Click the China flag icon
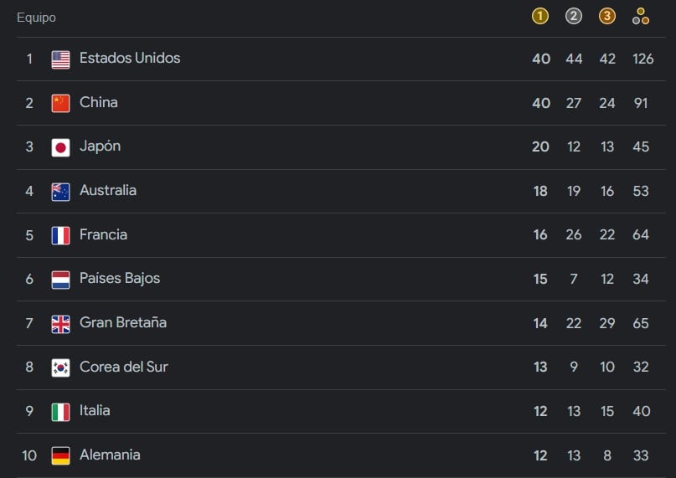 pyautogui.click(x=60, y=103)
